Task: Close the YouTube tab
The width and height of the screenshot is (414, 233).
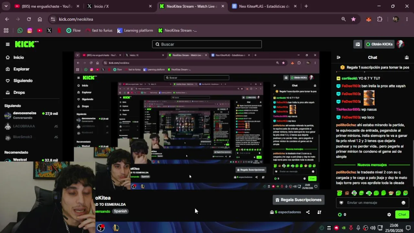Action: [78, 6]
